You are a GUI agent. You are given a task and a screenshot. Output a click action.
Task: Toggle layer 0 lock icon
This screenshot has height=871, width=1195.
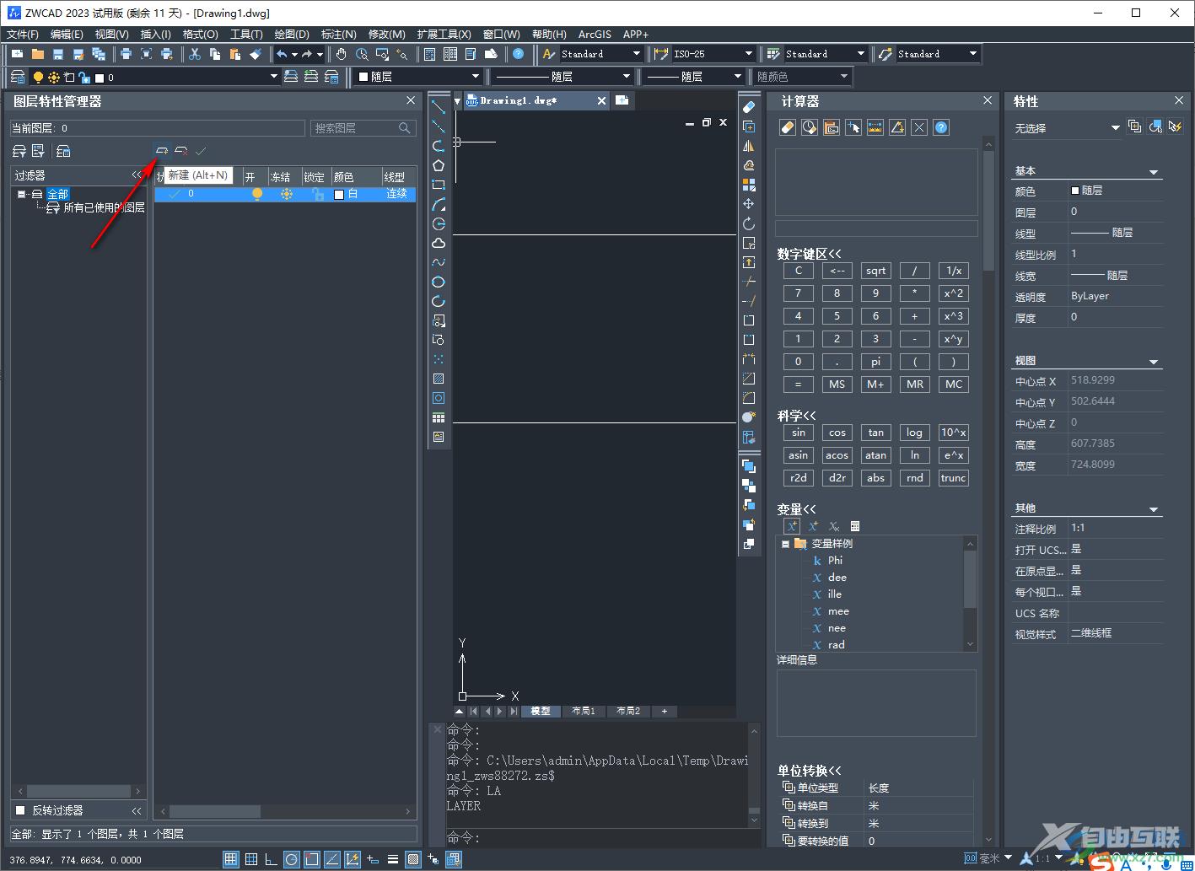(x=318, y=194)
